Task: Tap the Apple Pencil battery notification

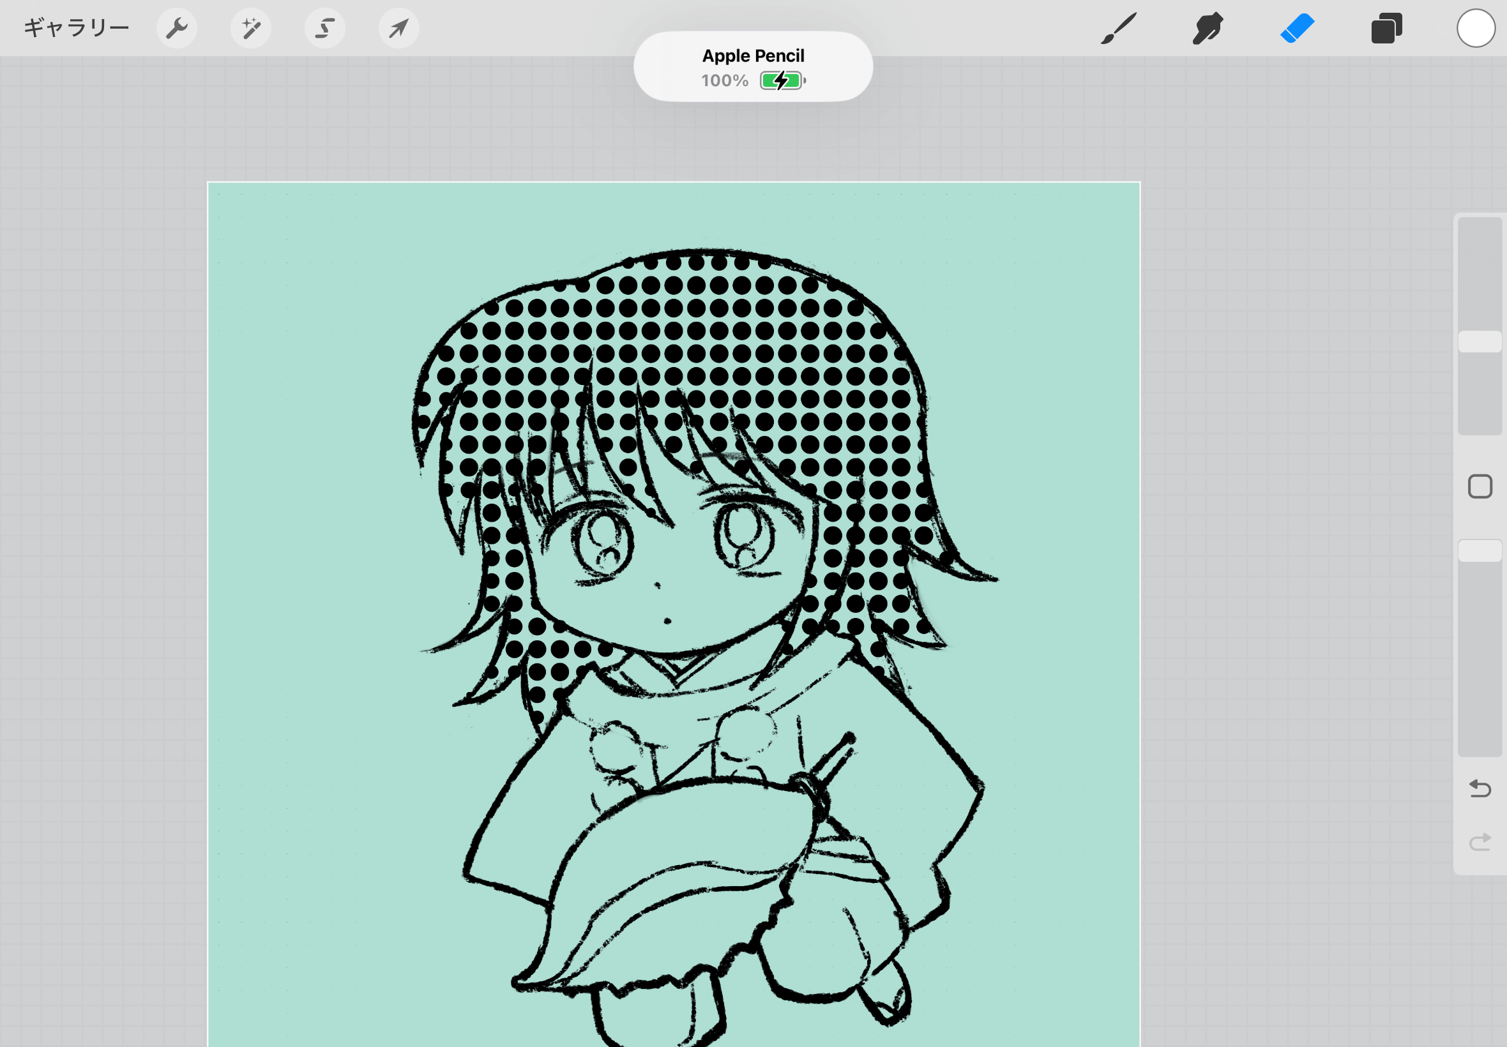Action: tap(752, 66)
